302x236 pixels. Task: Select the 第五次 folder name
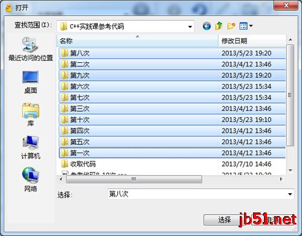pos(80,142)
